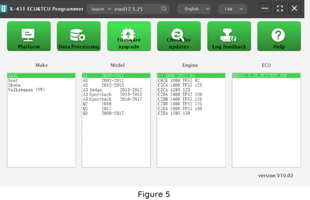Select engine CZEA 1400 TFSI 150
The width and height of the screenshot is (310, 200).
tap(191, 109)
